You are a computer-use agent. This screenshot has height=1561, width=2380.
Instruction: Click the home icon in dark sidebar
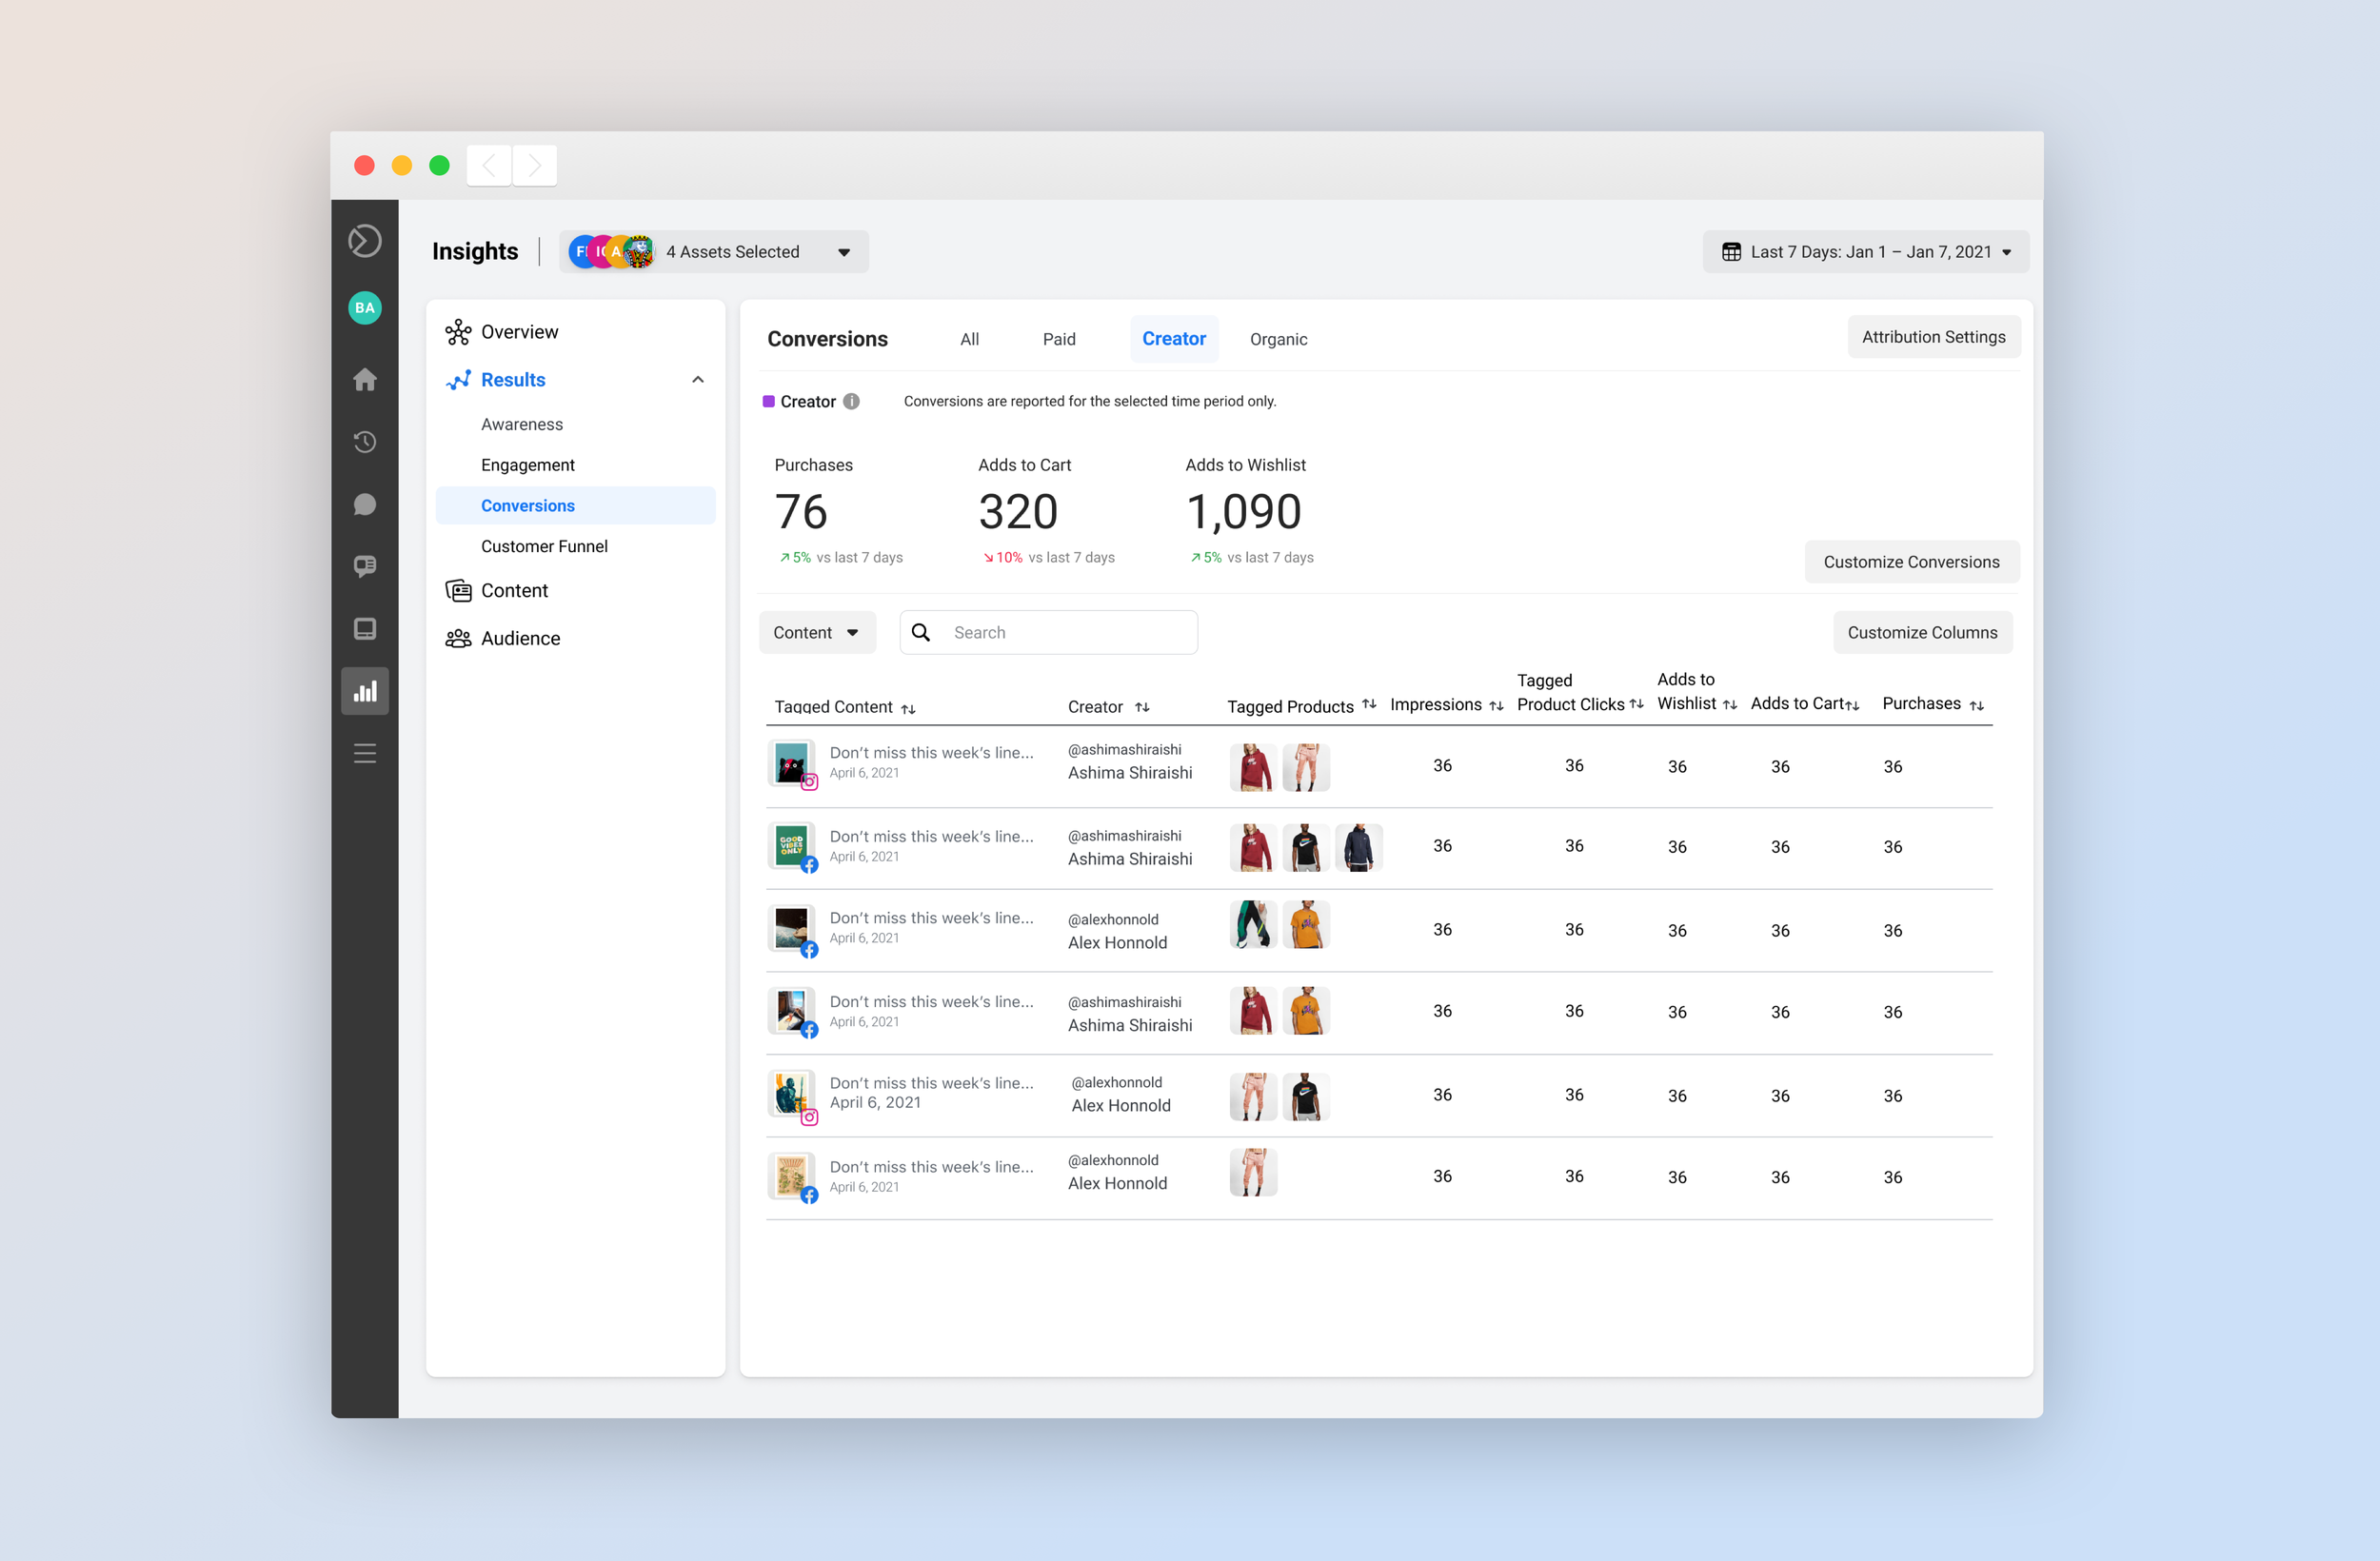pyautogui.click(x=364, y=379)
